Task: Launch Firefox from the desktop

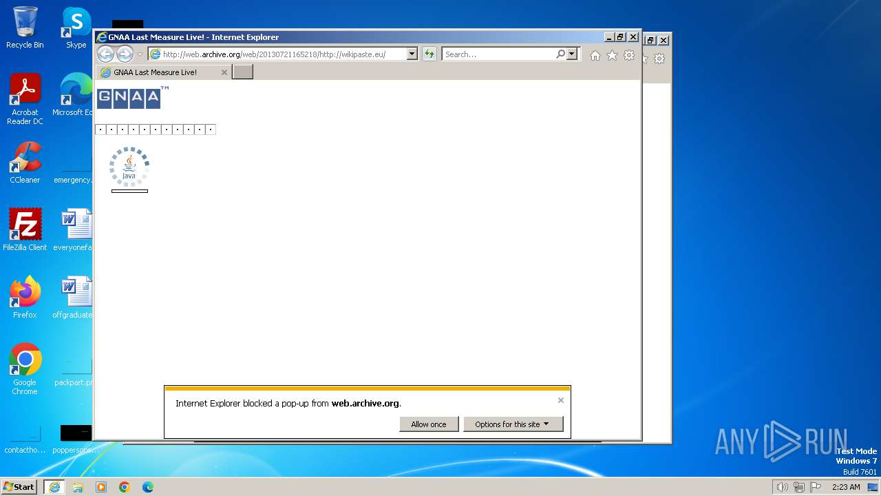Action: (25, 298)
